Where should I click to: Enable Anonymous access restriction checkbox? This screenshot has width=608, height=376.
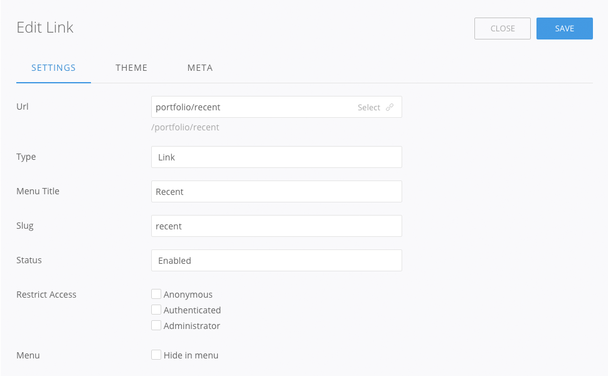click(x=156, y=294)
